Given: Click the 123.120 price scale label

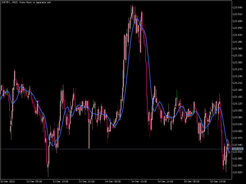Looking at the screenshot, I should click(237, 103).
